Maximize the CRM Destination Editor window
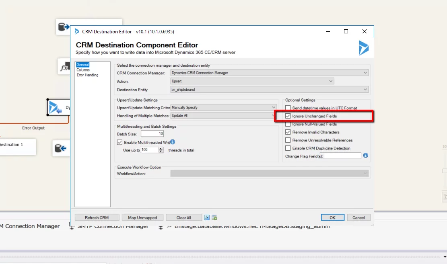This screenshot has width=447, height=264. coord(346,31)
